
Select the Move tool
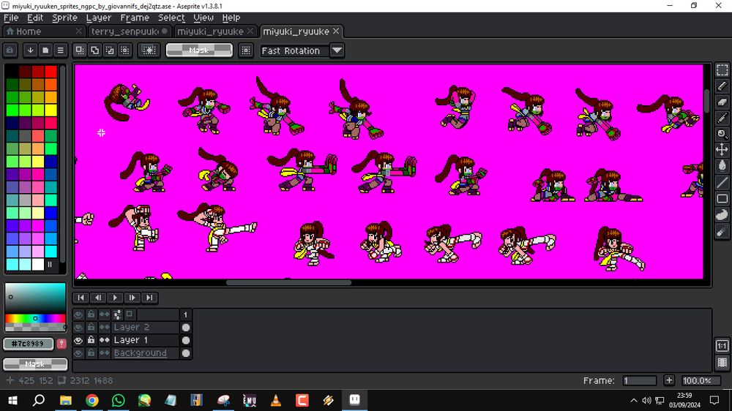point(722,150)
